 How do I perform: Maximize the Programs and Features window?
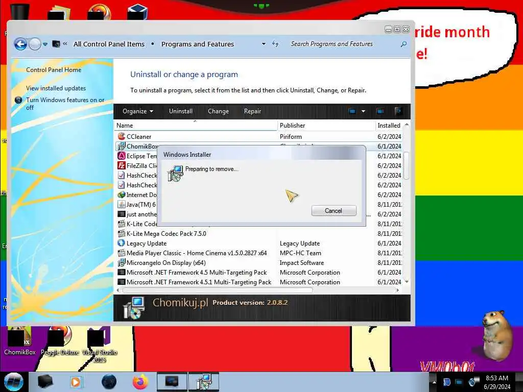tap(397, 29)
